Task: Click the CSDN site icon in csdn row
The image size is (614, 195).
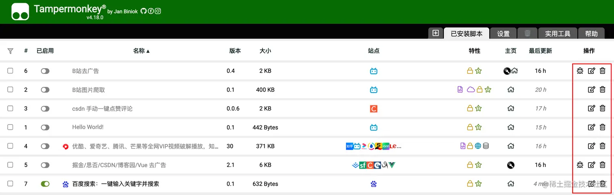Action: click(x=374, y=109)
